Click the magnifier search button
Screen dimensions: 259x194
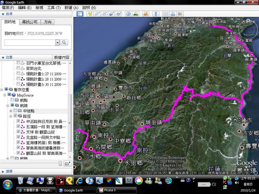(x=64, y=42)
